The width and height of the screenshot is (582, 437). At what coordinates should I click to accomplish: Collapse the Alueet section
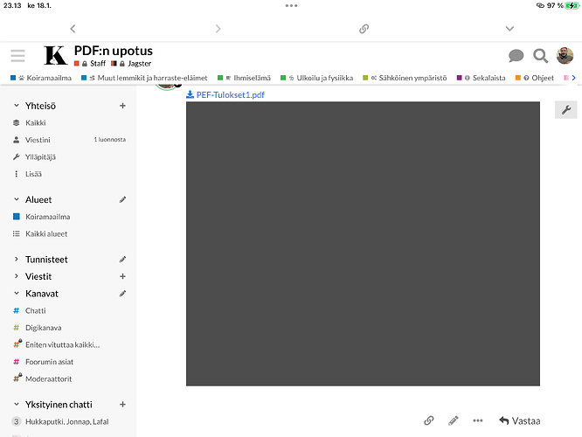pyautogui.click(x=17, y=200)
